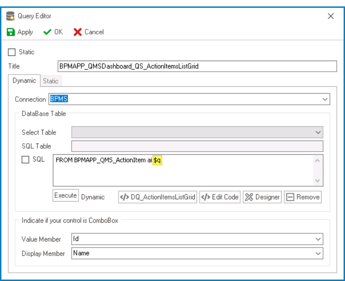Expand the Value Member dropdown

point(318,239)
